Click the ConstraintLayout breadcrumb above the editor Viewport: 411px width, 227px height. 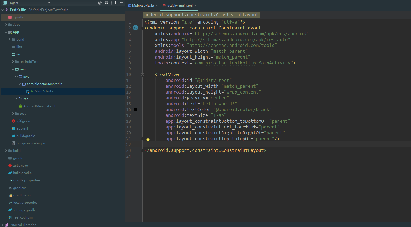pyautogui.click(x=201, y=15)
